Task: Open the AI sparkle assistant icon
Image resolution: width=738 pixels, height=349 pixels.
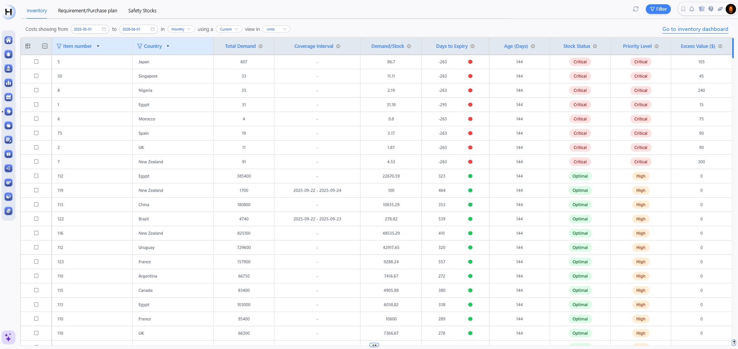Action: (8, 337)
